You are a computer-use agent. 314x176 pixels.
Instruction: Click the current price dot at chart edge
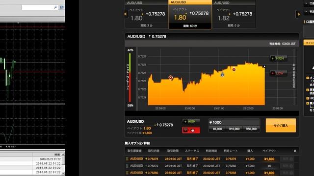pyautogui.click(x=264, y=66)
